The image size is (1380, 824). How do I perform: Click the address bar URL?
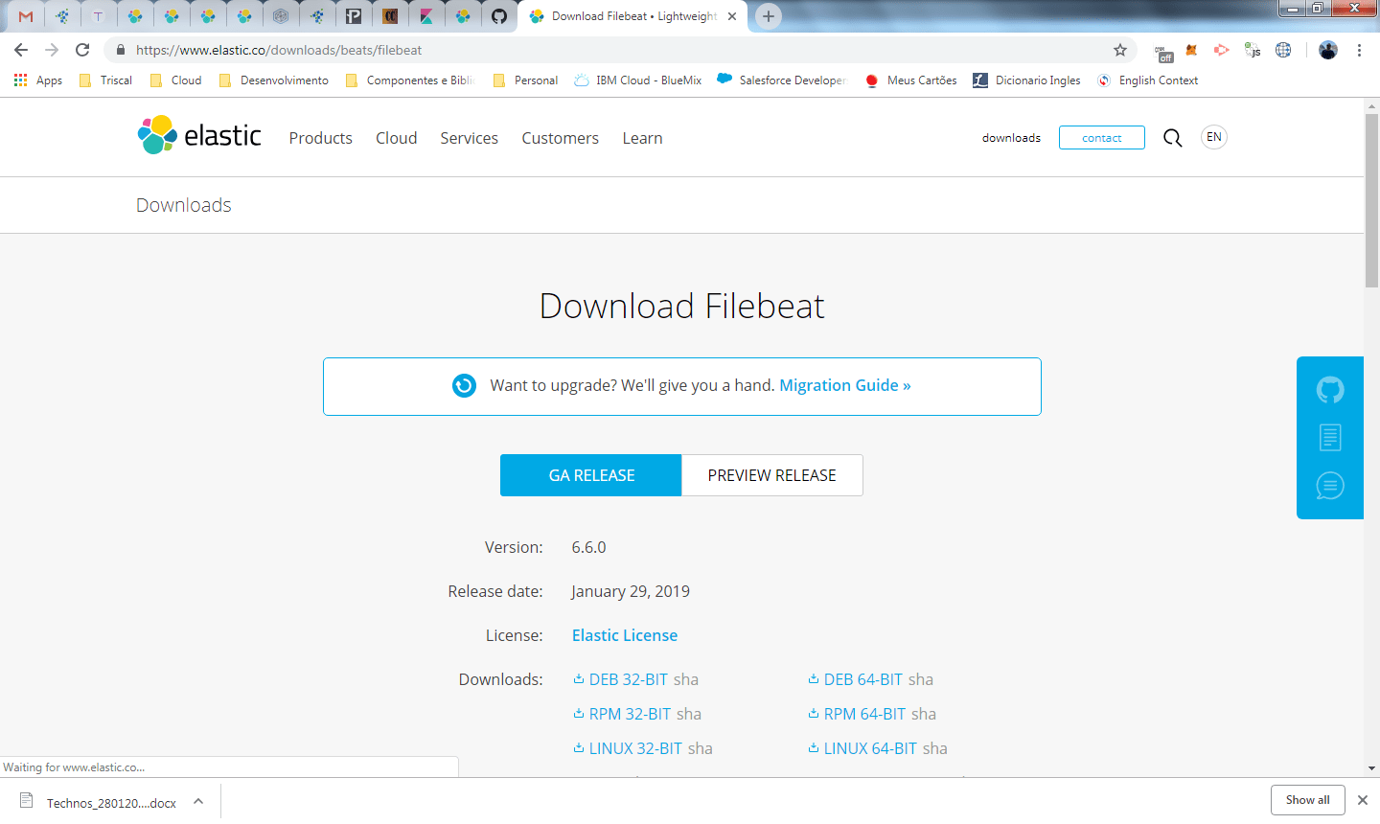(279, 50)
